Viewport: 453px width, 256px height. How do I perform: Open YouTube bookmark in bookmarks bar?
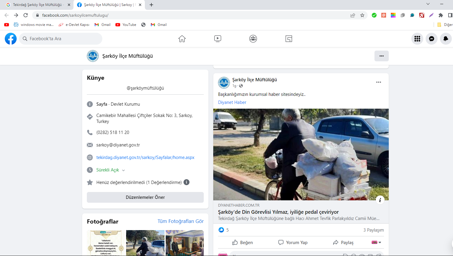click(x=126, y=25)
